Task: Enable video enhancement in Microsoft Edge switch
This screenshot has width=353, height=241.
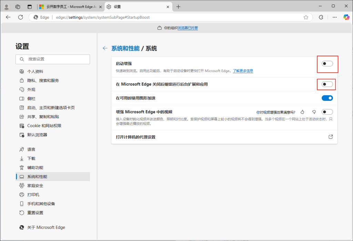Action: tap(327, 112)
